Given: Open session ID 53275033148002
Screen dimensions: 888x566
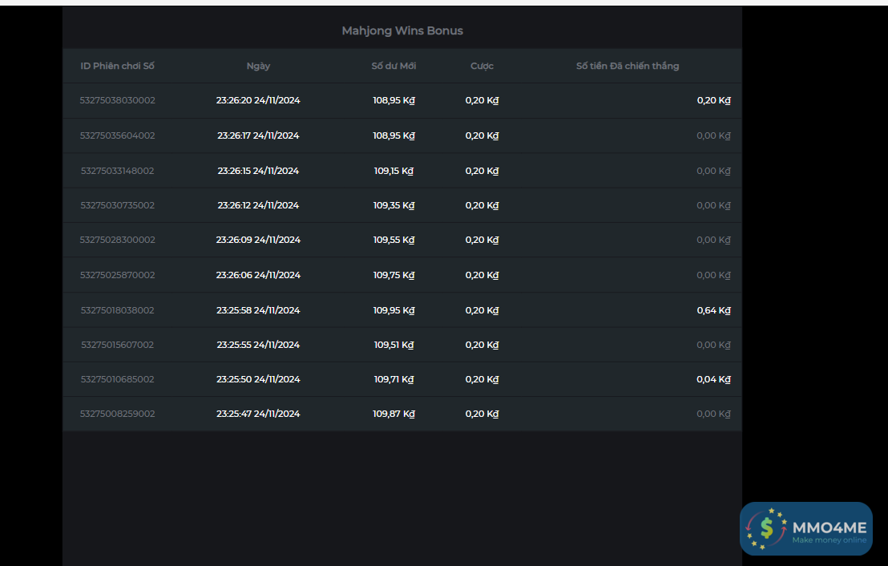Looking at the screenshot, I should [x=117, y=171].
